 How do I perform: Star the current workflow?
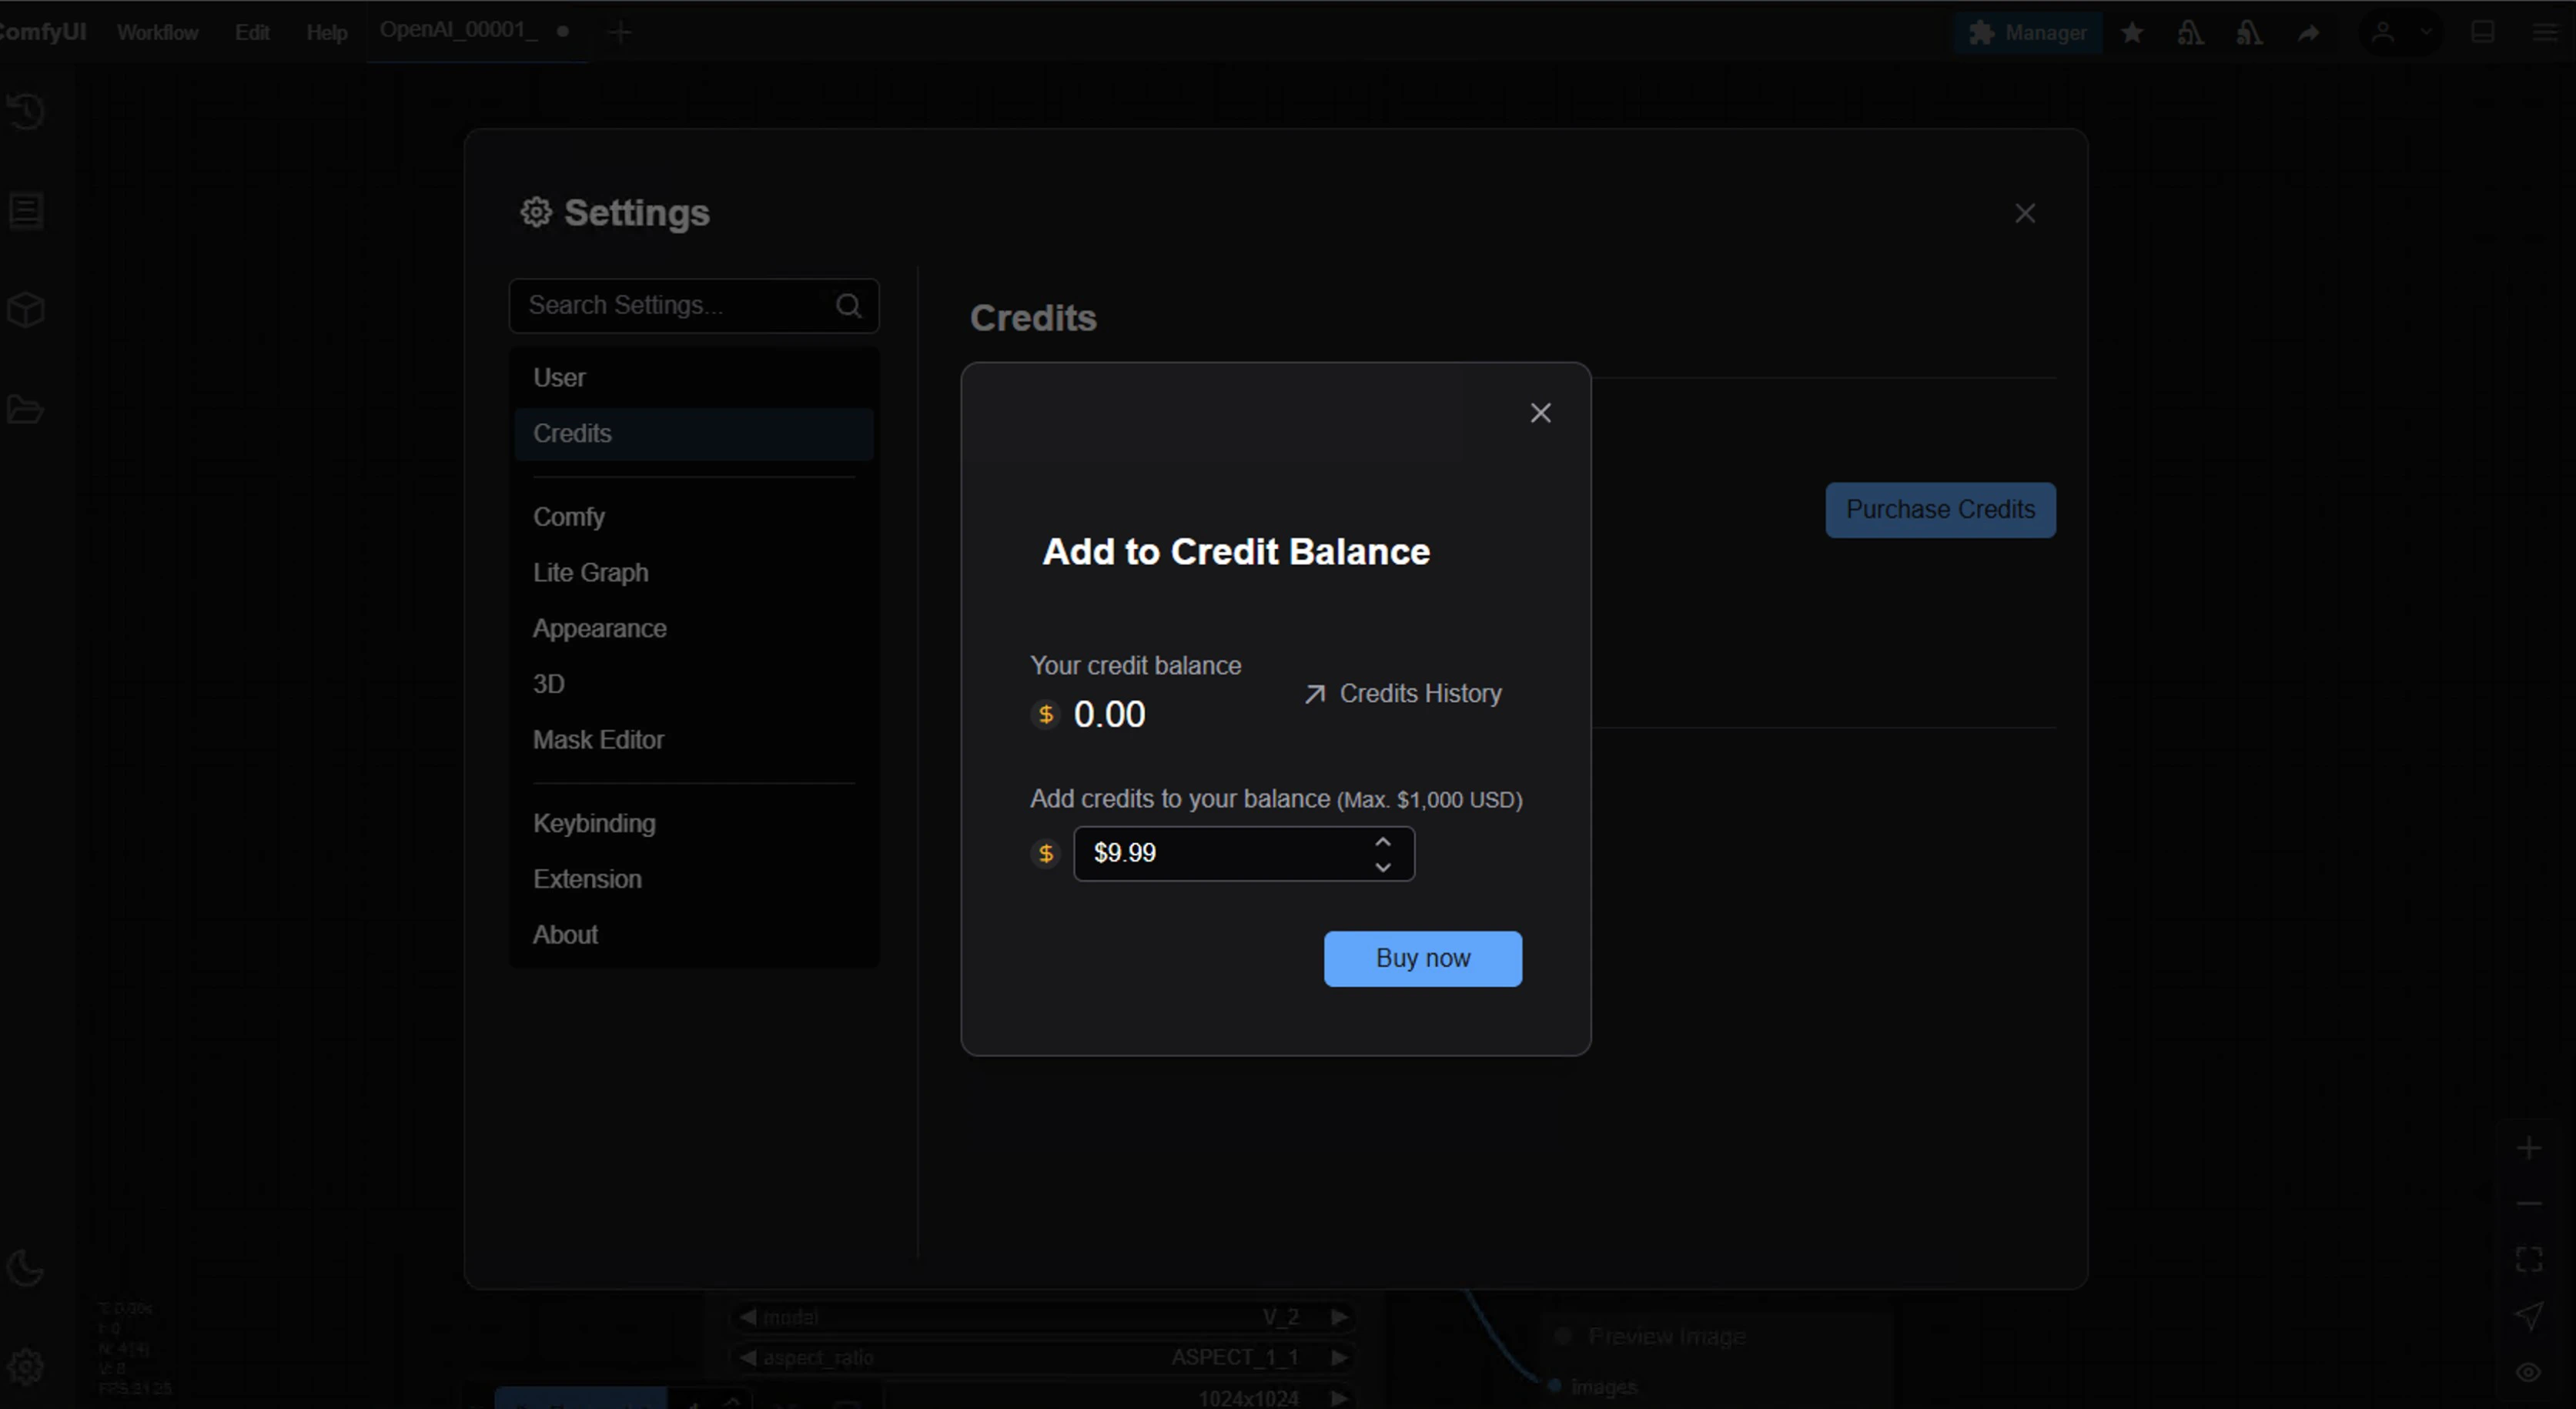click(x=2133, y=32)
